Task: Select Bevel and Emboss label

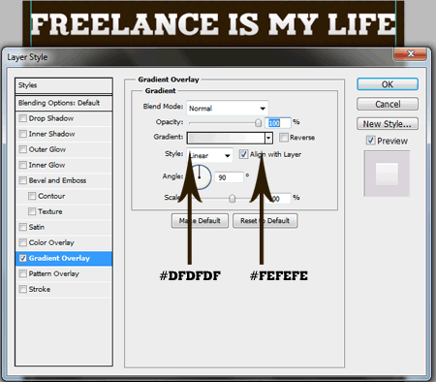Action: tap(57, 180)
